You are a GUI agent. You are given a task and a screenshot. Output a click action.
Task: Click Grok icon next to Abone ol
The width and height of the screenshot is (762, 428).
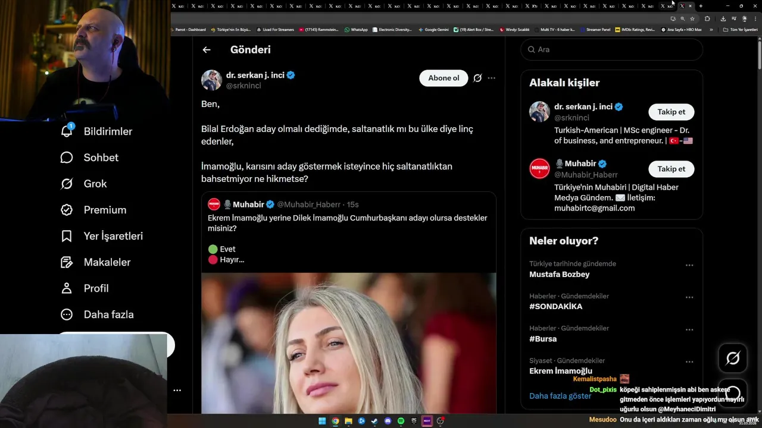(477, 78)
